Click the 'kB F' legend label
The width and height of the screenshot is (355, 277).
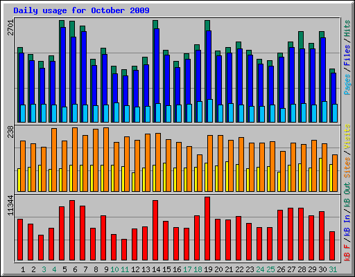pos(347,253)
